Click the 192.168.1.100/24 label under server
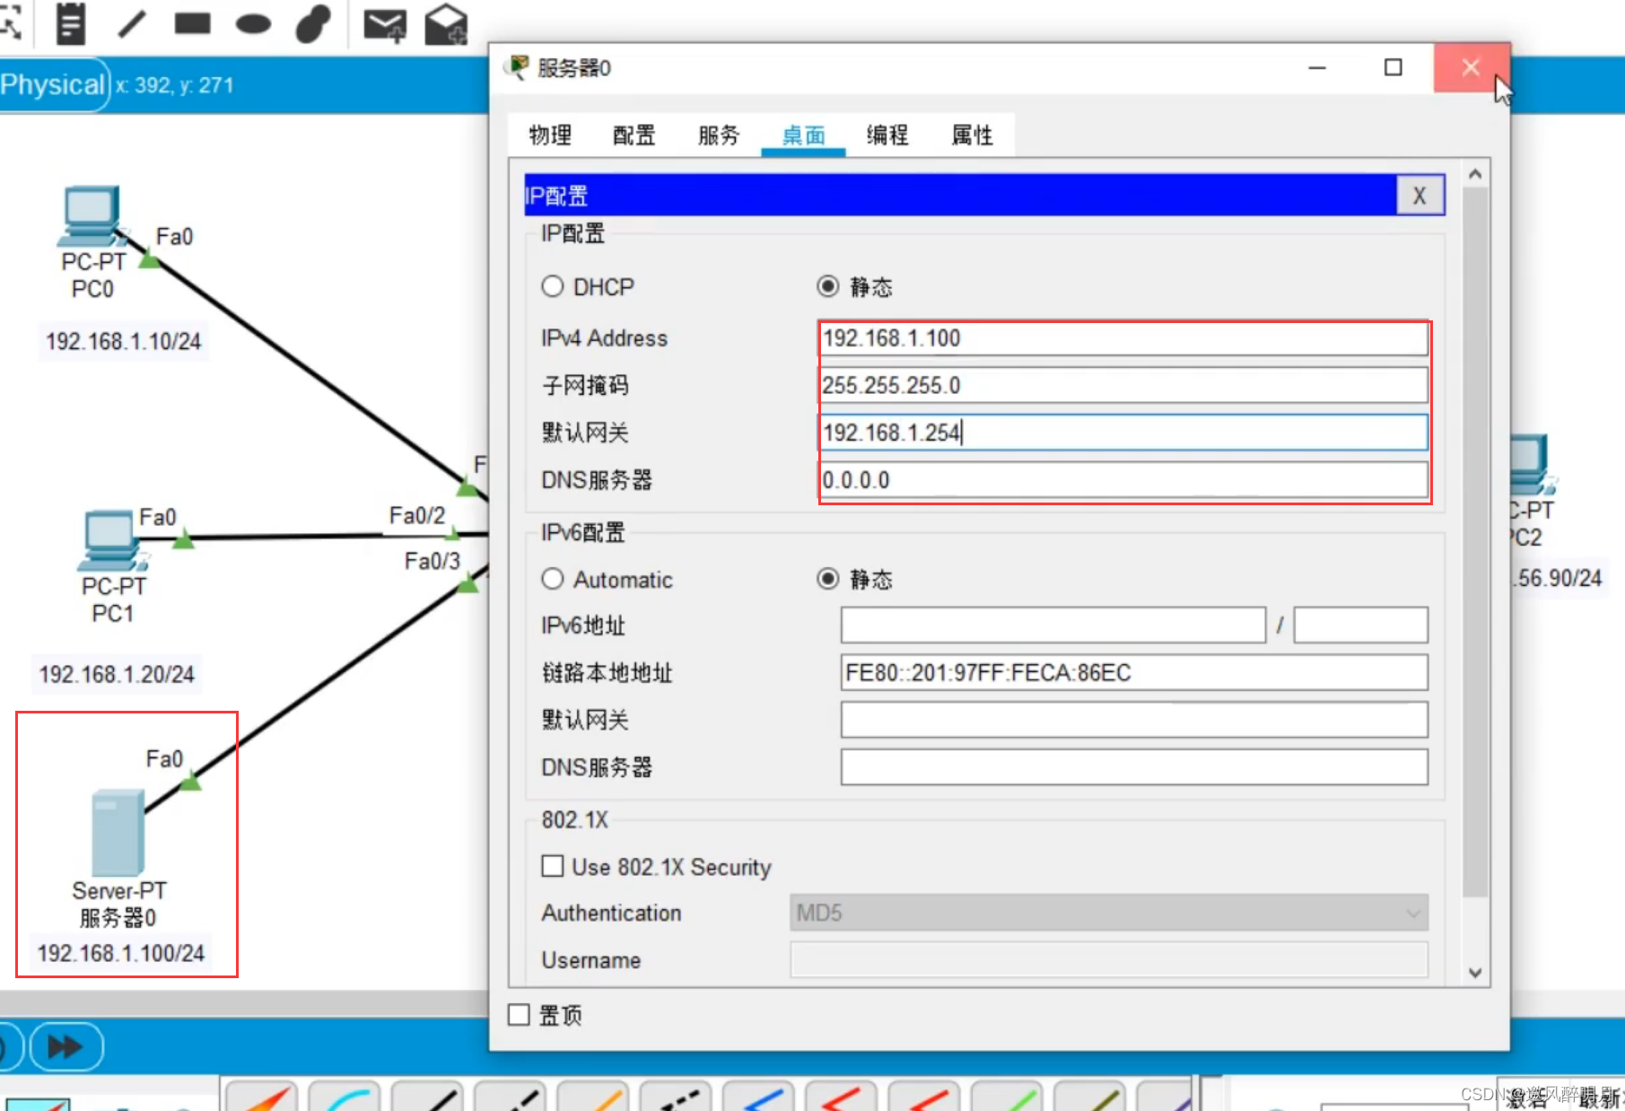Viewport: 1625px width, 1111px height. 121,953
